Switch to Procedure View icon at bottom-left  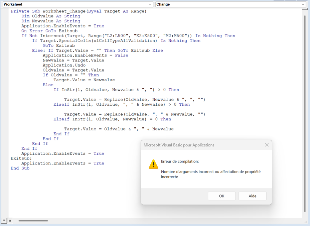click(x=4, y=220)
